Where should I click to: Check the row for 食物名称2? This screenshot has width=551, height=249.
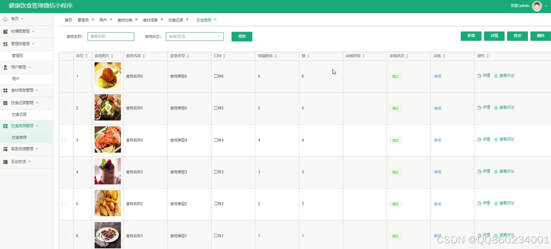[x=63, y=204]
